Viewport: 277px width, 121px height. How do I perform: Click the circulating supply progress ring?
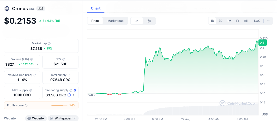click(x=69, y=95)
